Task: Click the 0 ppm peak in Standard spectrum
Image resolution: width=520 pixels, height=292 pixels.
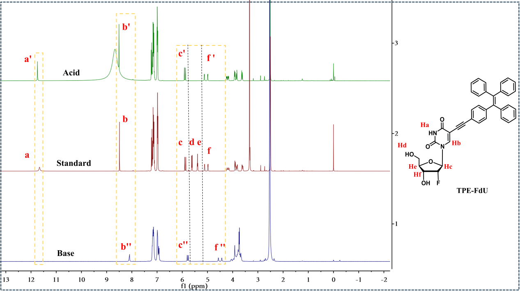Action: (x=333, y=147)
